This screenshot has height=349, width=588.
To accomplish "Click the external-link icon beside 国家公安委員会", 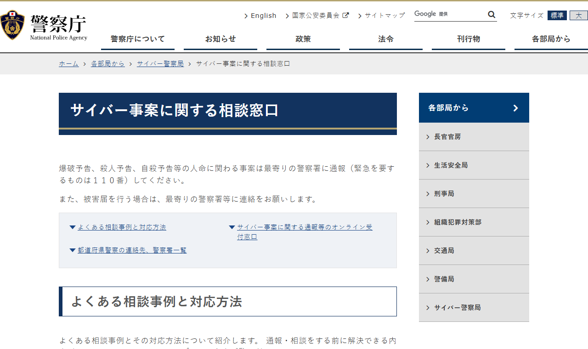I will point(345,15).
